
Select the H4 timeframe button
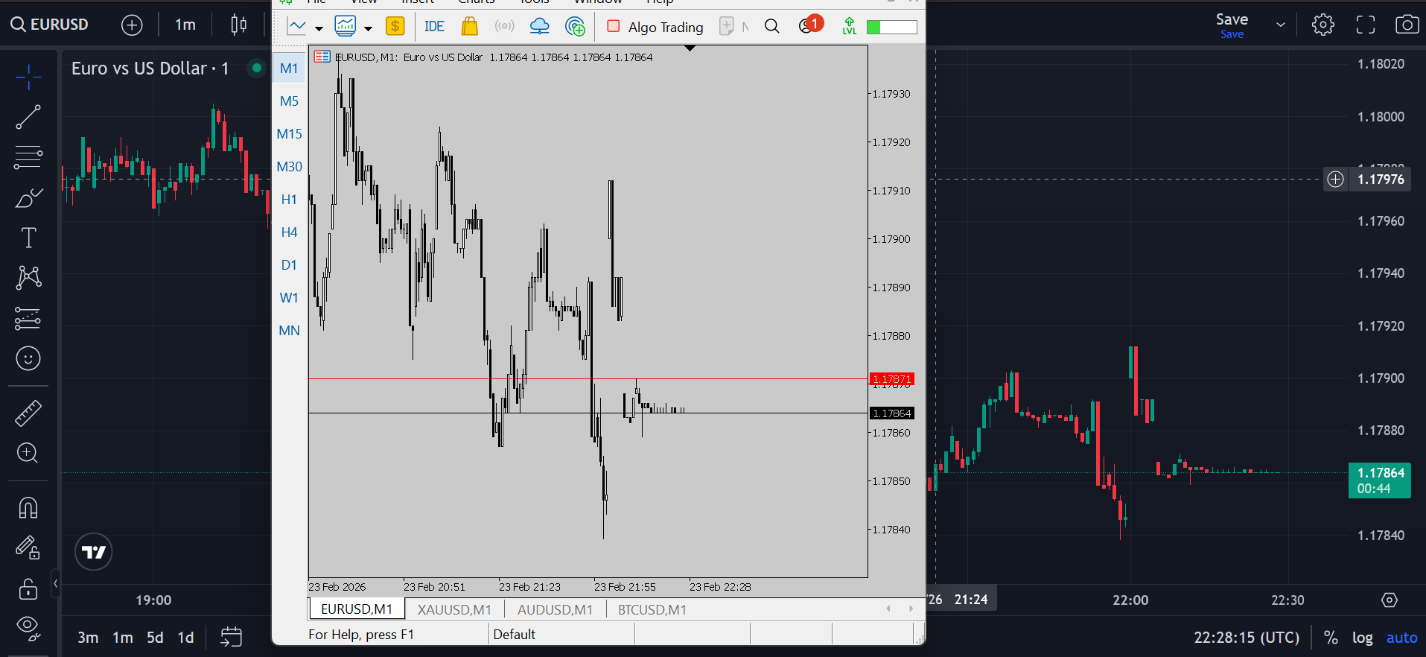289,232
